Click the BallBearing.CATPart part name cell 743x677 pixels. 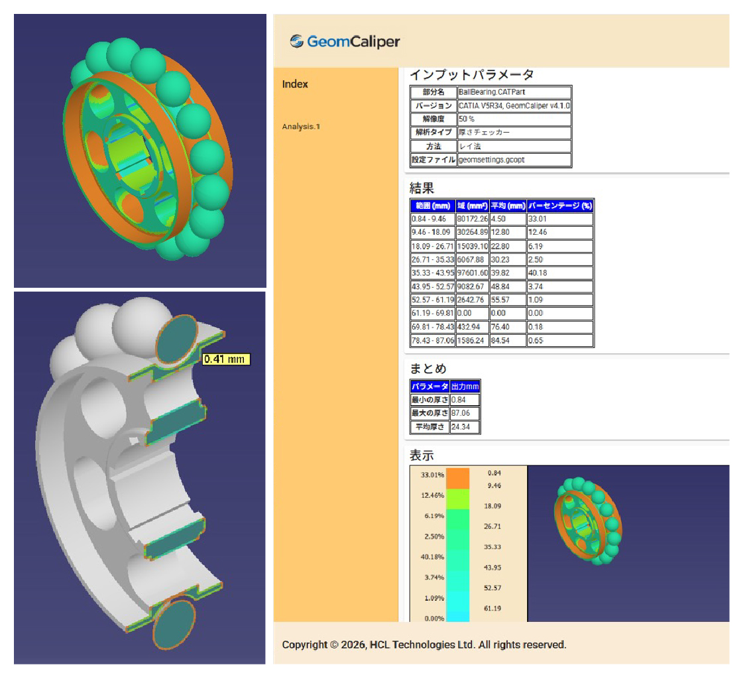coord(514,92)
